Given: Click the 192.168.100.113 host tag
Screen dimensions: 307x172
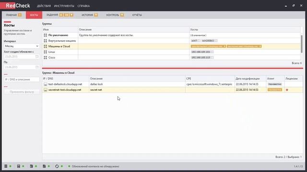Looking at the screenshot, I should point(202,57).
